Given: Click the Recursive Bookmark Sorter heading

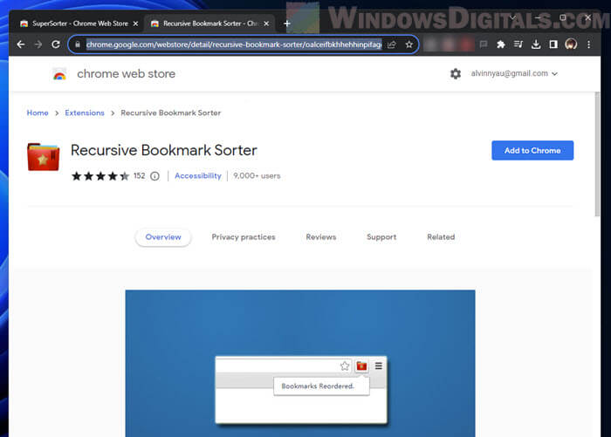Looking at the screenshot, I should coord(164,150).
